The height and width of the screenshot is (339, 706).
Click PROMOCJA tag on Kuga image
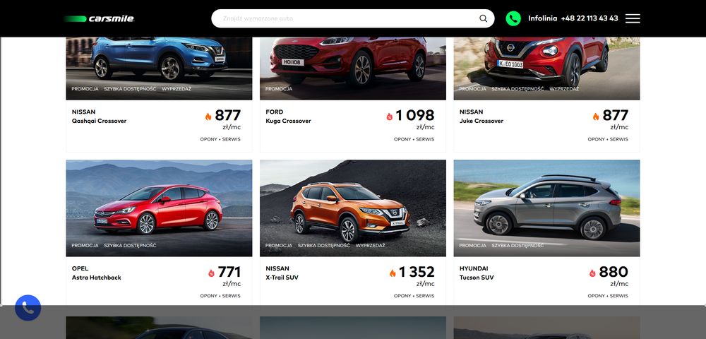pyautogui.click(x=279, y=89)
